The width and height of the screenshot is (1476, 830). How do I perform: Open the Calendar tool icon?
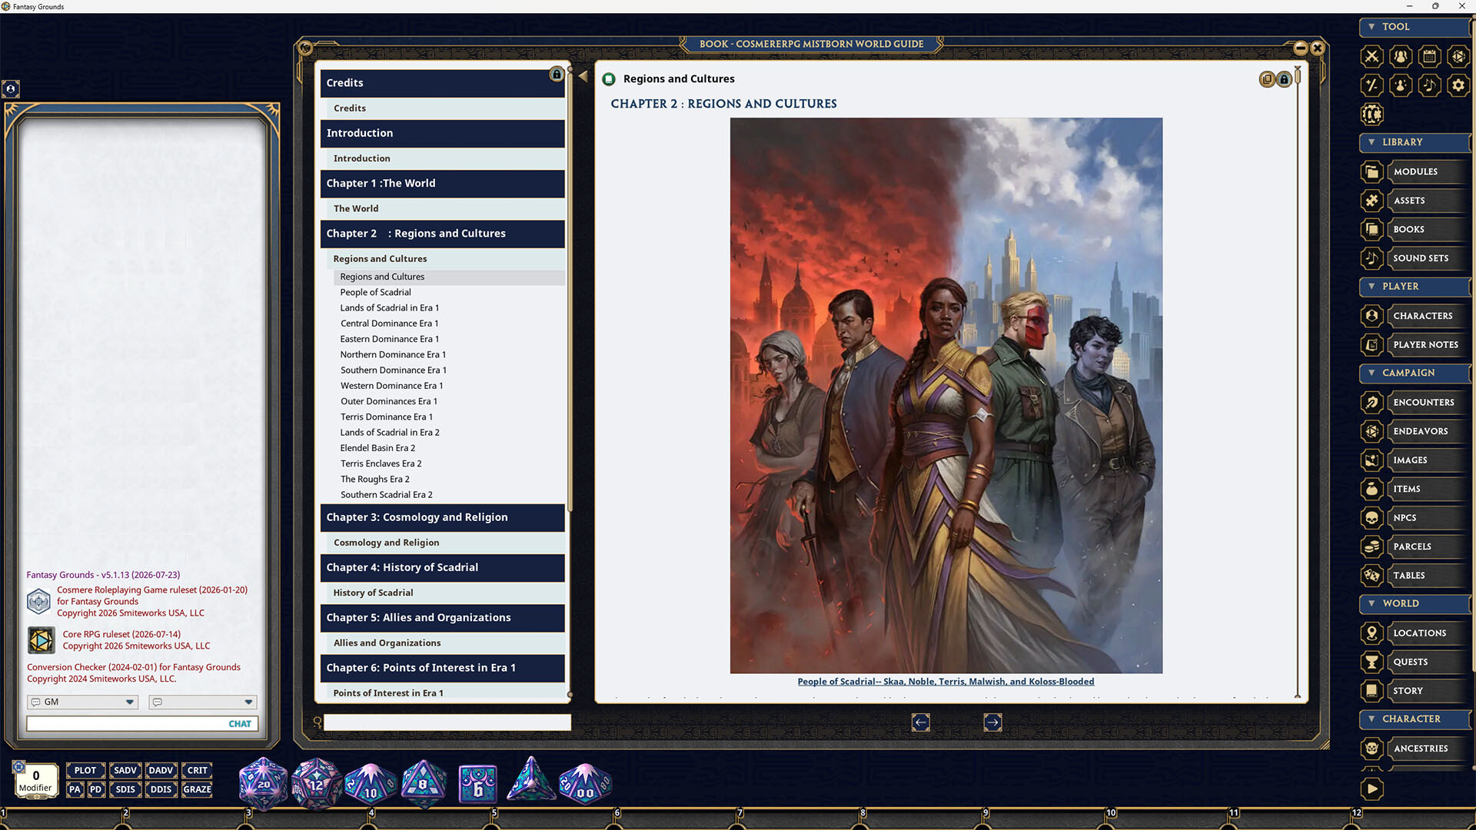click(1429, 56)
